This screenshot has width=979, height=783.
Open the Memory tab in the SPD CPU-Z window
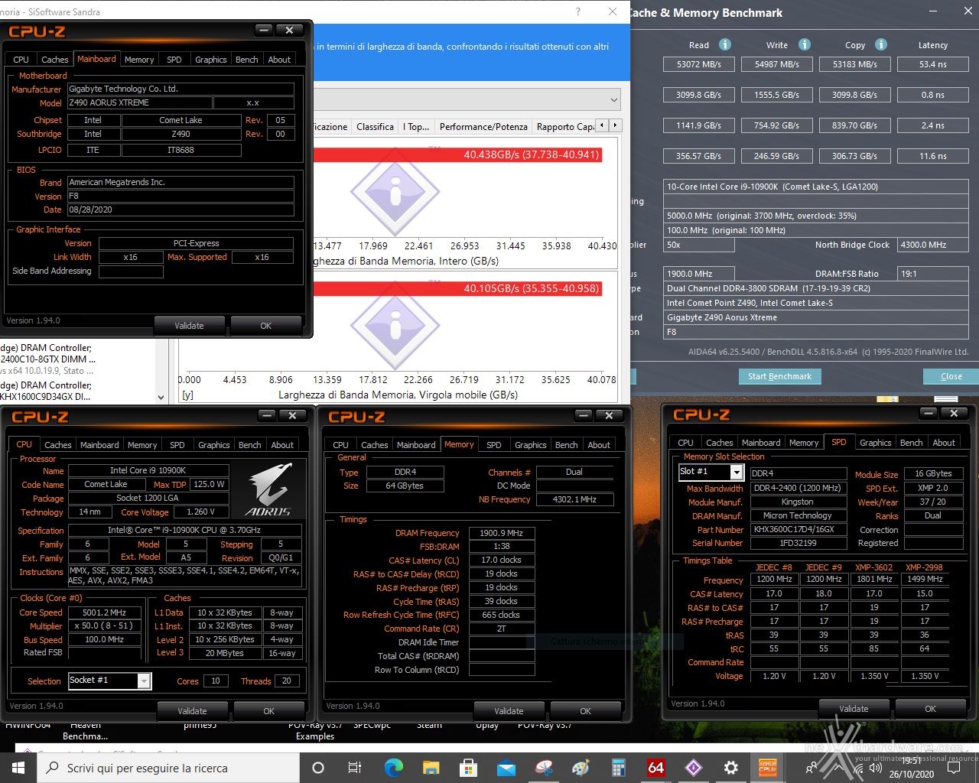coord(804,443)
